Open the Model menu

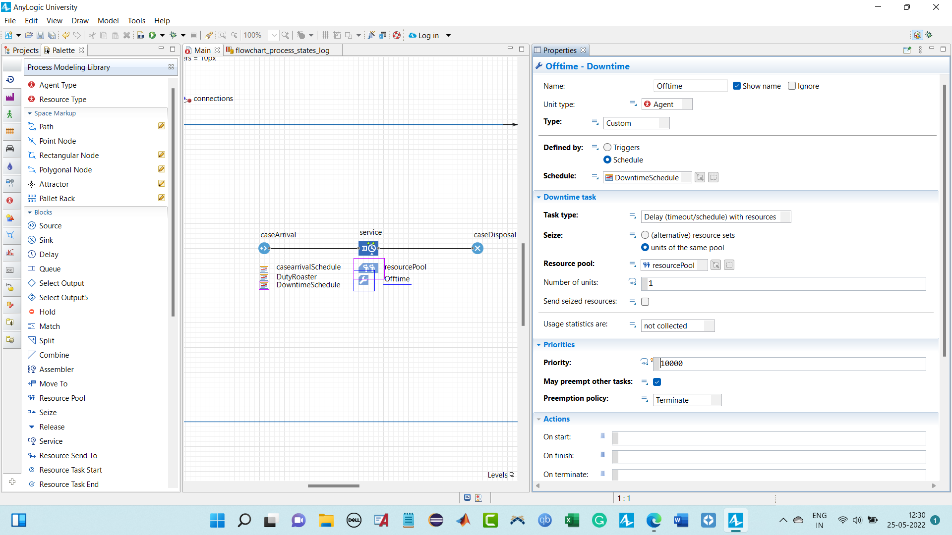(x=108, y=20)
